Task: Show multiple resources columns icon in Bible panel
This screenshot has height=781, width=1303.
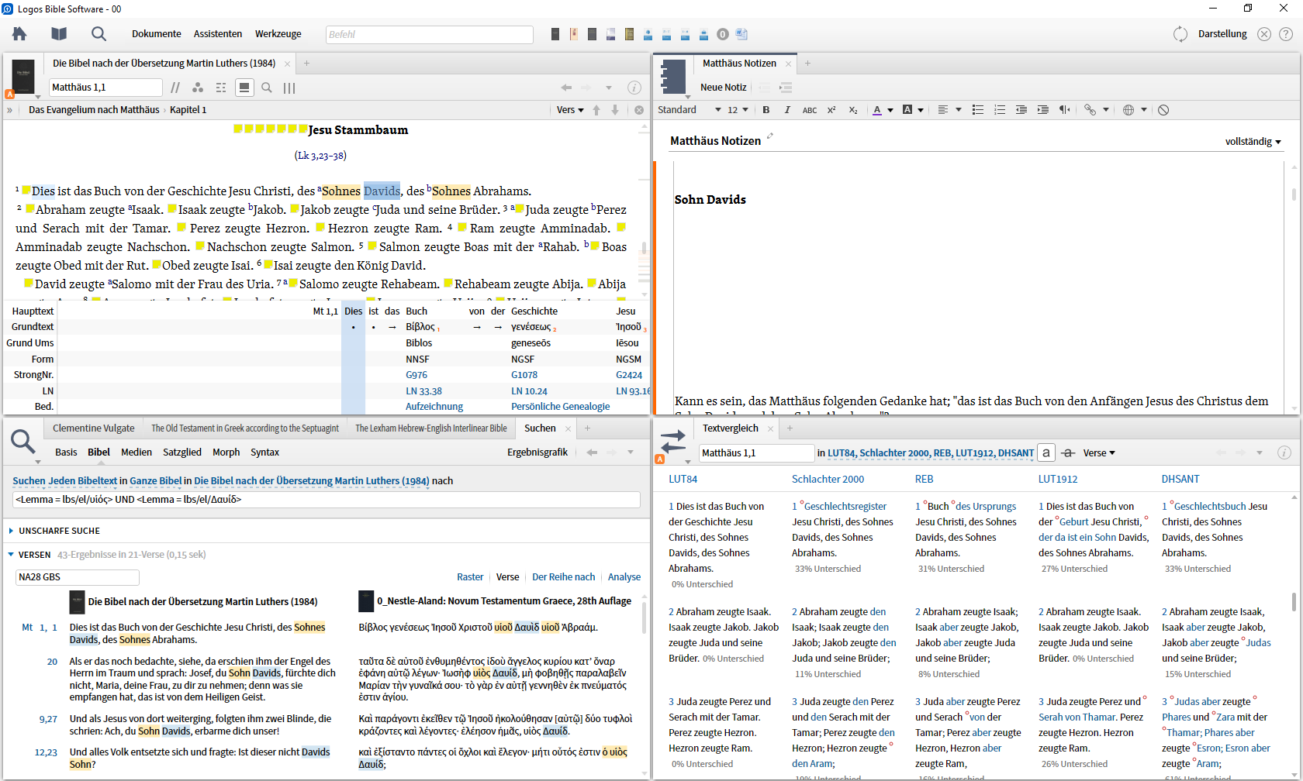Action: click(289, 88)
